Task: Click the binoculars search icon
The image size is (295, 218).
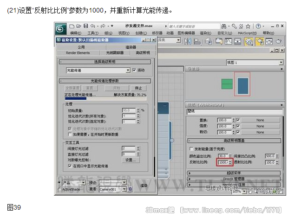Action: 226,26
